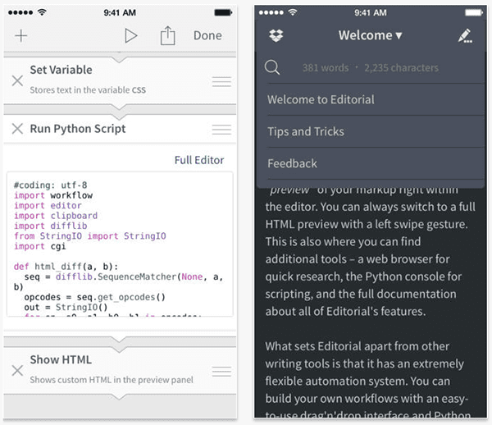
Task: Tap the plus icon to add workflow action
Action: click(x=21, y=35)
